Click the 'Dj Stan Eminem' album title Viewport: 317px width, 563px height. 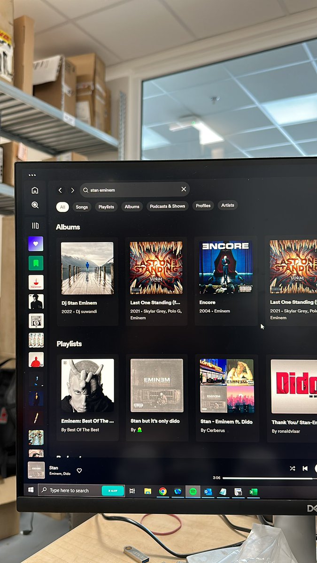80,303
